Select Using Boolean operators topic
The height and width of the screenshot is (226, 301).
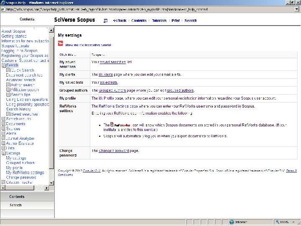(27, 99)
